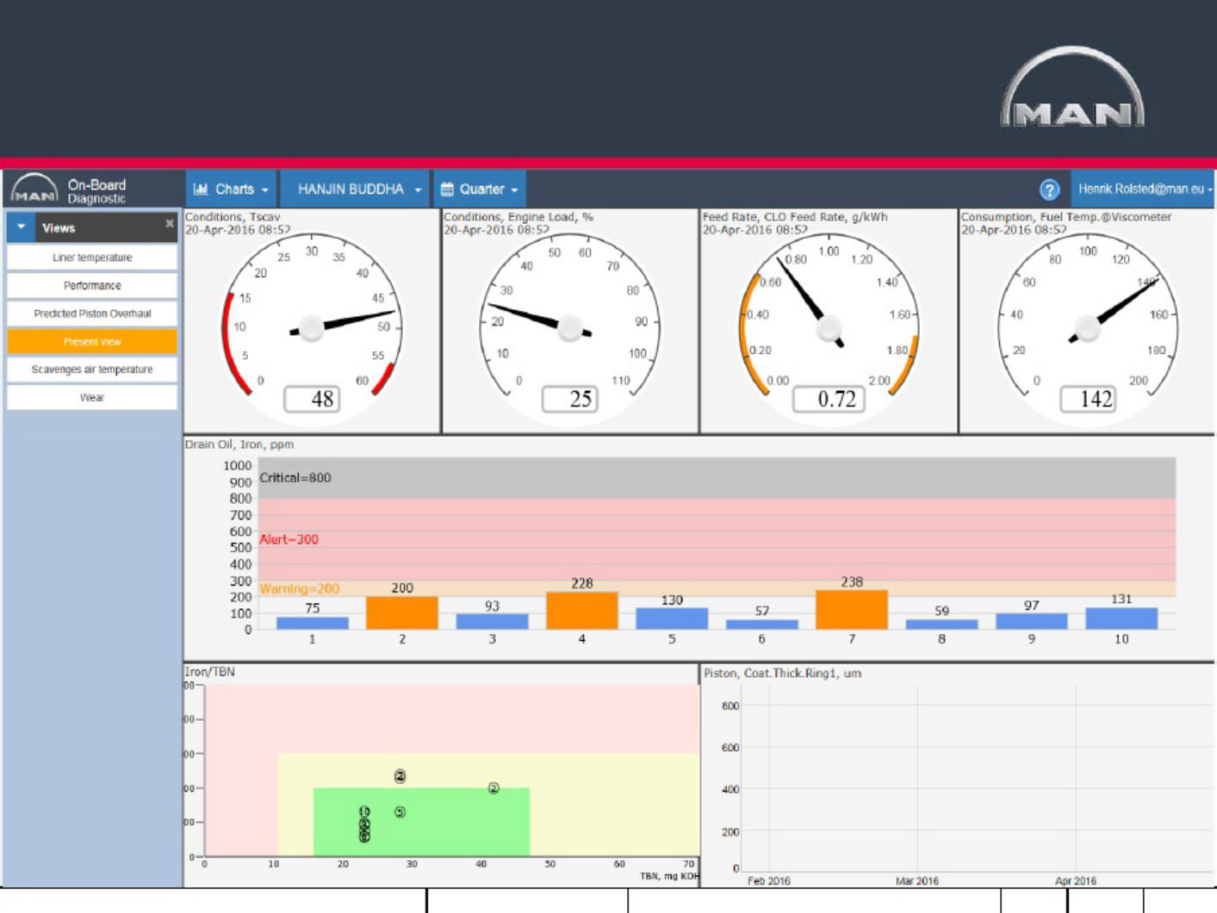Image resolution: width=1217 pixels, height=913 pixels.
Task: Click the Consumption, Fuel Temp.@Viscometer title
Action: (x=1066, y=217)
